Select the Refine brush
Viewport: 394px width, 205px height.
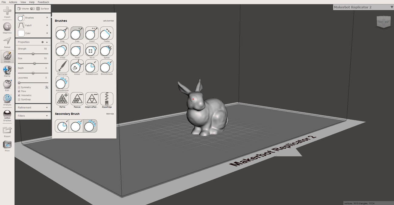coord(62,98)
